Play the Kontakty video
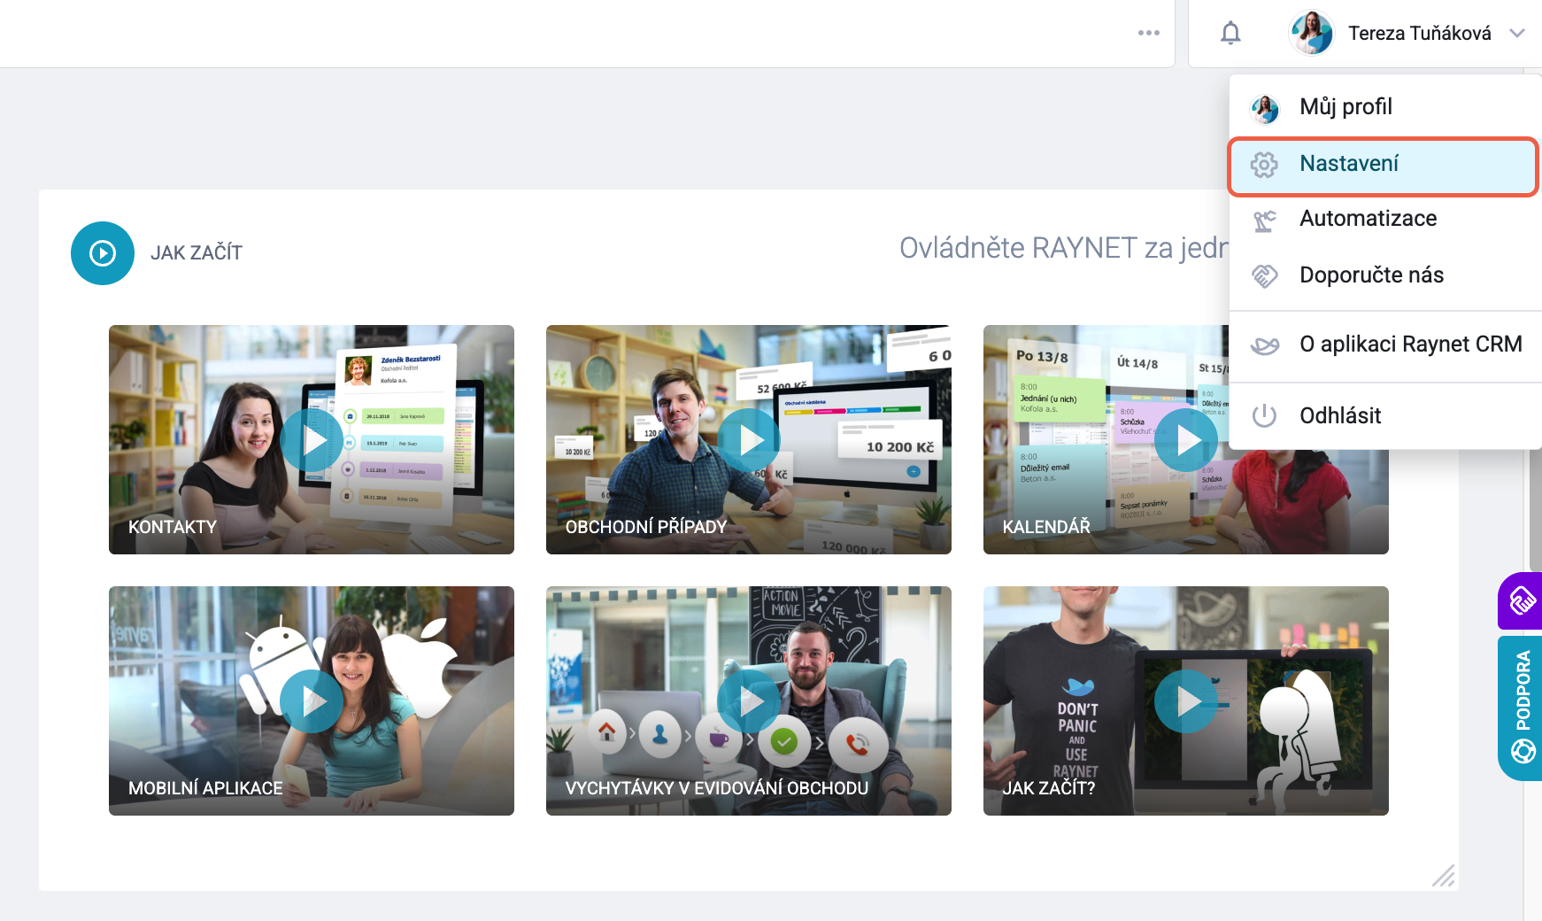Image resolution: width=1542 pixels, height=921 pixels. coord(312,440)
